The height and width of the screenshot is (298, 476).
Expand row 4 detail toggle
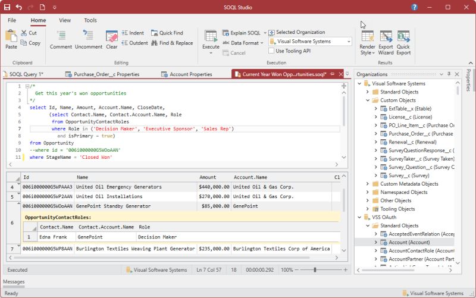tap(18, 184)
